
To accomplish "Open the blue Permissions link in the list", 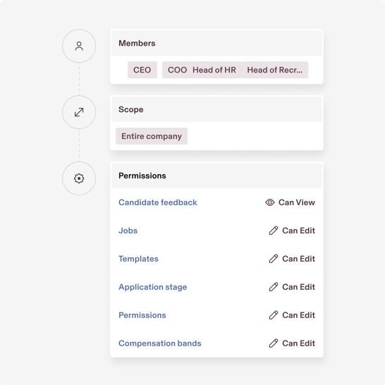I will click(x=142, y=315).
